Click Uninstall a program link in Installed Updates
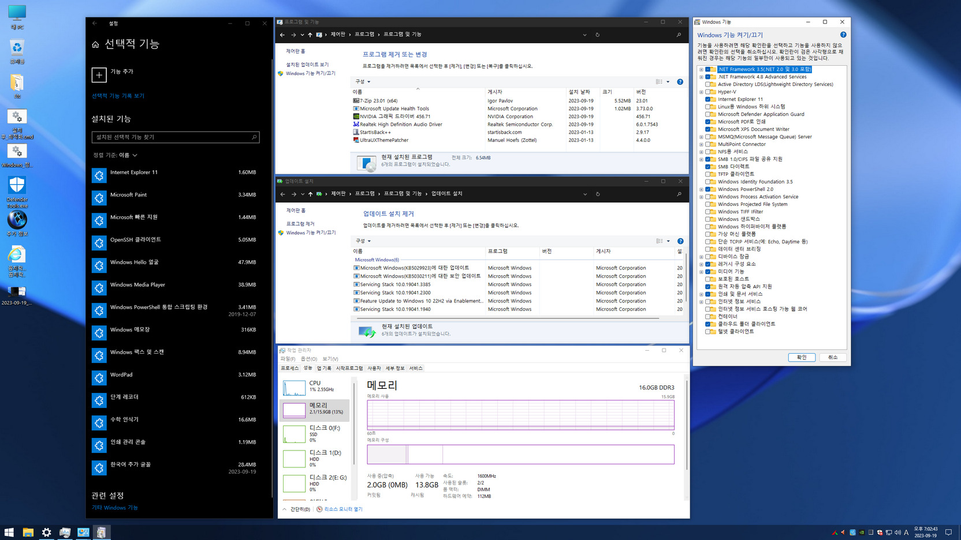This screenshot has height=540, width=961. 300,224
